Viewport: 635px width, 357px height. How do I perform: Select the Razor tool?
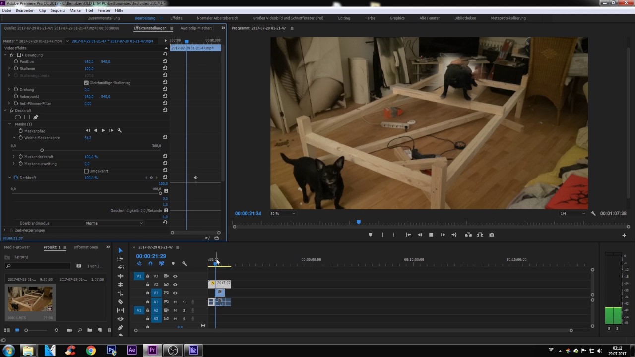[x=120, y=301]
